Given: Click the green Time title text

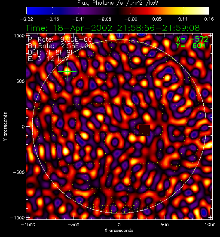Looking at the screenshot, I should click(113, 28).
